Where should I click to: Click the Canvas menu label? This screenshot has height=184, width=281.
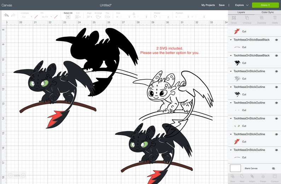point(7,5)
